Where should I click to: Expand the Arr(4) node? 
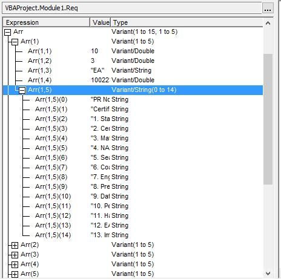pyautogui.click(x=15, y=264)
